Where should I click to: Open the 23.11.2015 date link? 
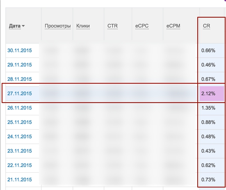pos(19,151)
